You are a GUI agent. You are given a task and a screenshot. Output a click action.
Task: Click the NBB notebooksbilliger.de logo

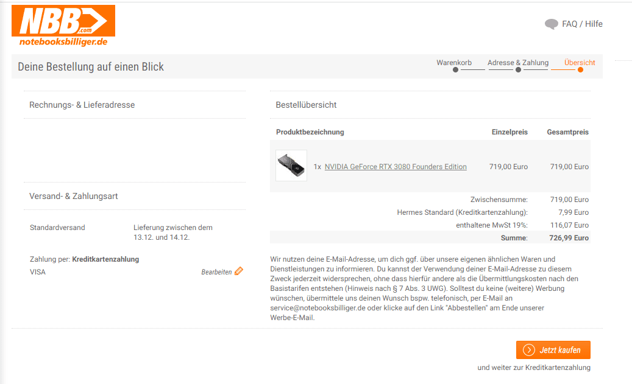point(63,26)
